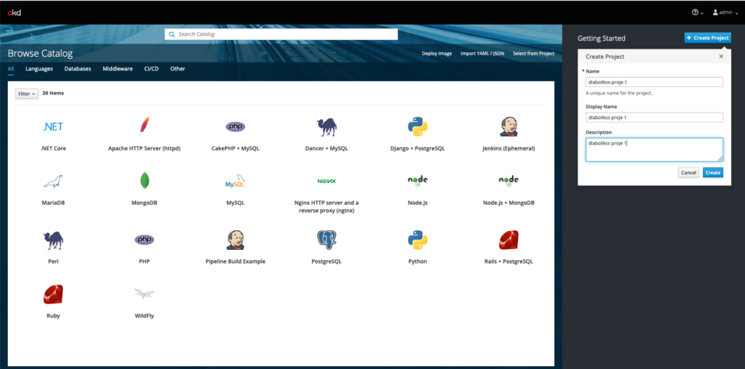
Task: Click the 20 Items count text
Action: [x=52, y=94]
